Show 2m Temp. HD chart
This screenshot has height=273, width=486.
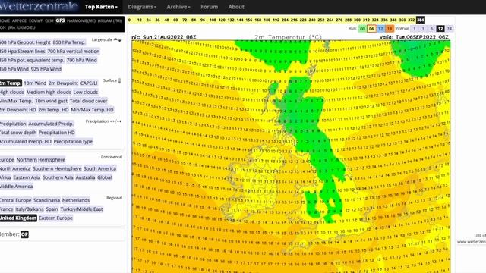(x=54, y=110)
